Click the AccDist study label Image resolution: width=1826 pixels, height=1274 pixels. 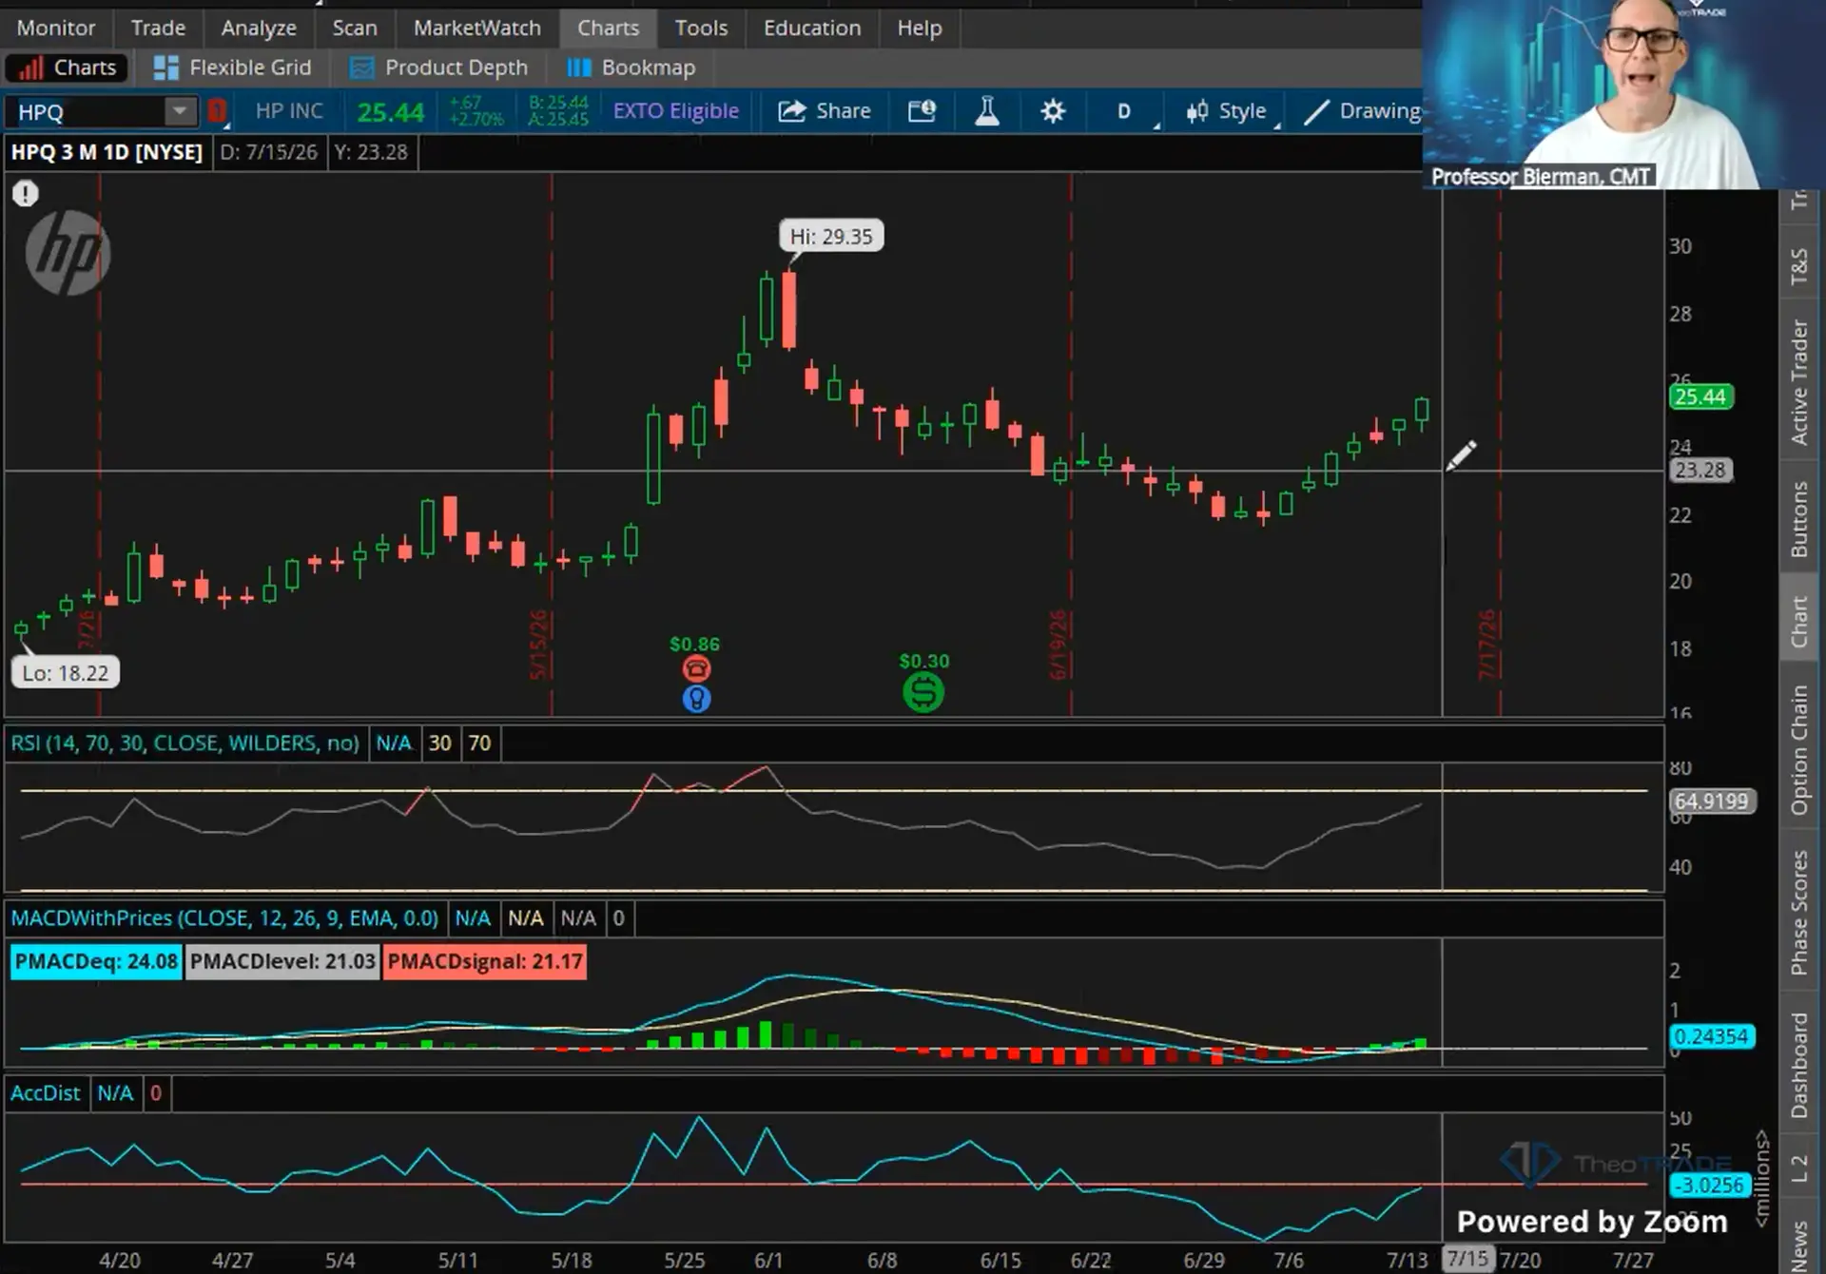point(46,1093)
